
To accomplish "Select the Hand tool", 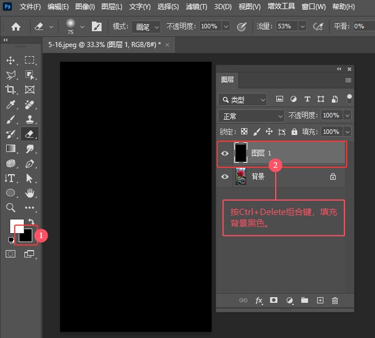I will pos(30,193).
